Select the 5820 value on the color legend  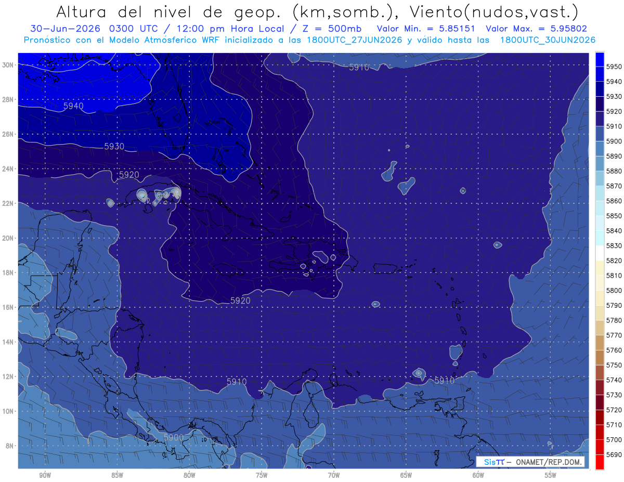click(614, 260)
